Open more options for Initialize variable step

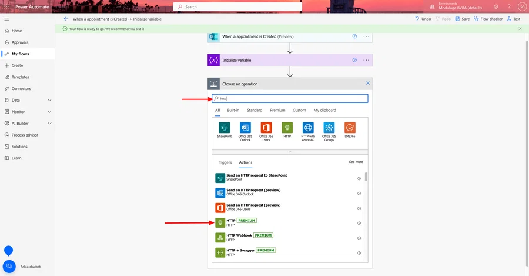pyautogui.click(x=366, y=60)
